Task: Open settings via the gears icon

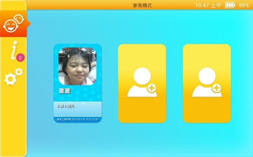Action: [x=14, y=77]
